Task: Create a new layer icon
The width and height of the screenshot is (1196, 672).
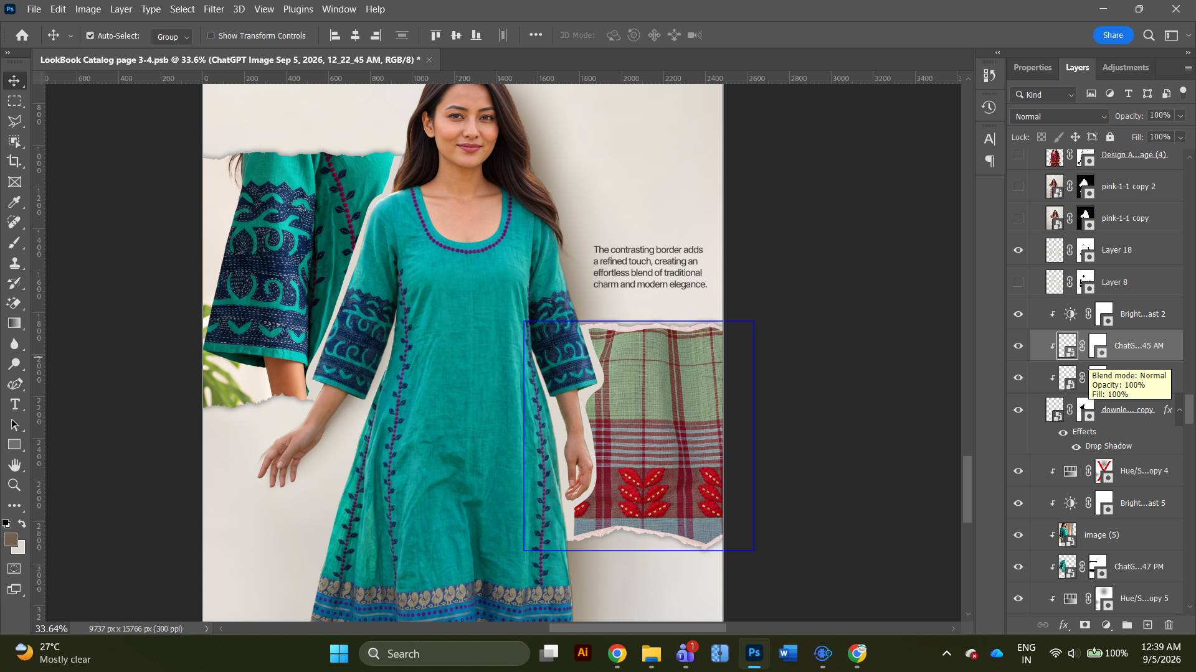Action: [x=1147, y=625]
